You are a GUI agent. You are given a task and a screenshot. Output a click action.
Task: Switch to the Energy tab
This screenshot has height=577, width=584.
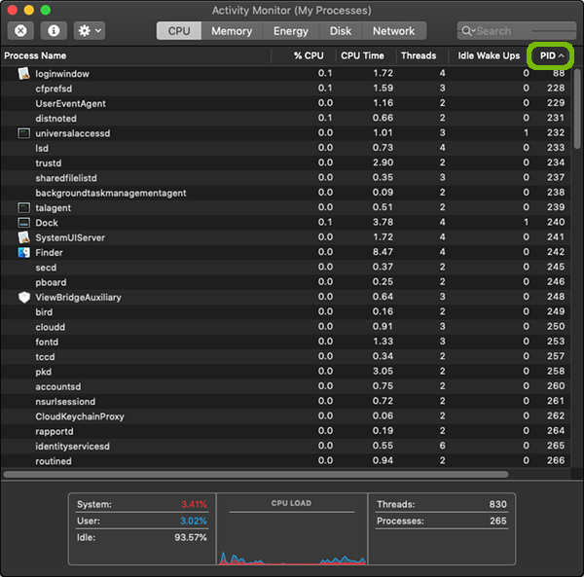click(x=291, y=31)
